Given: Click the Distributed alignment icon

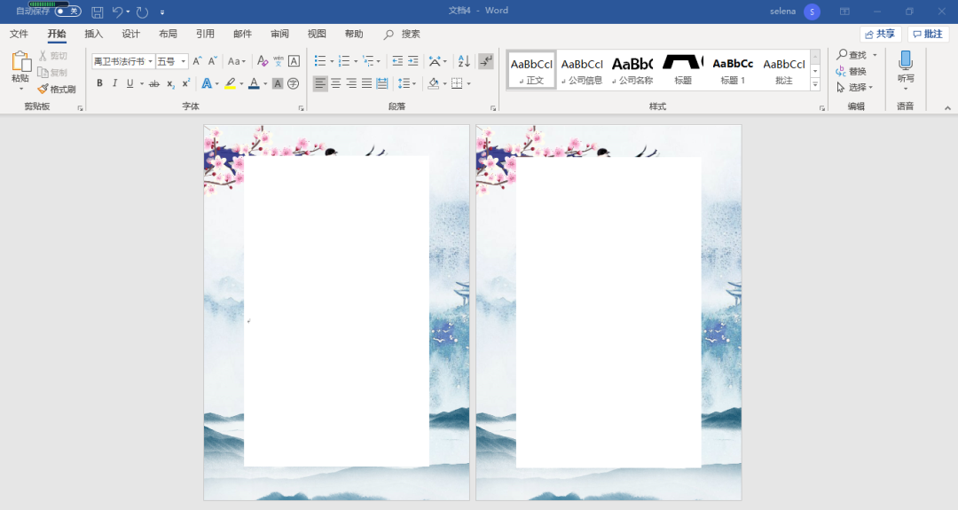Looking at the screenshot, I should coord(381,83).
